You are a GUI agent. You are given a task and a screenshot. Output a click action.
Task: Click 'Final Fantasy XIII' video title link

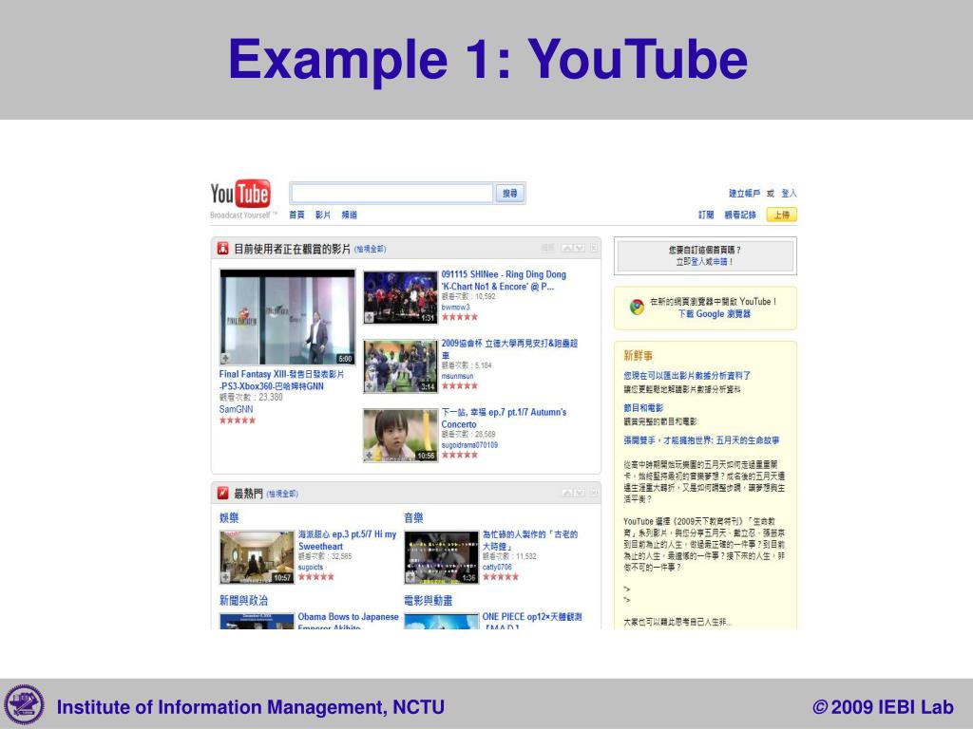(281, 380)
